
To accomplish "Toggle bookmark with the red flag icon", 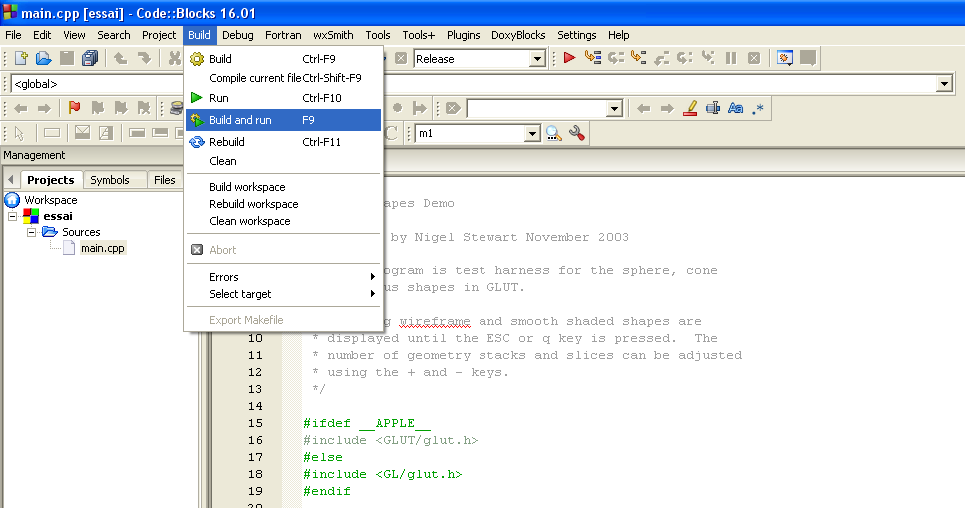I will tap(75, 108).
